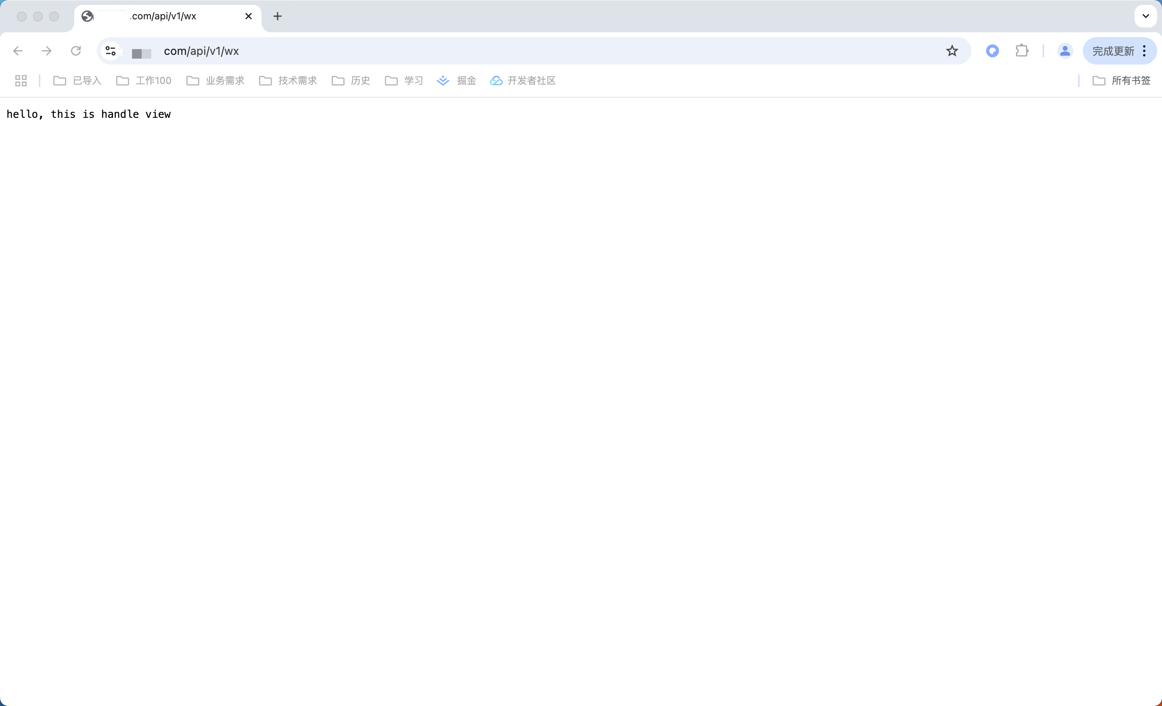1162x706 pixels.
Task: Open the 学习 bookmarks folder
Action: [404, 81]
